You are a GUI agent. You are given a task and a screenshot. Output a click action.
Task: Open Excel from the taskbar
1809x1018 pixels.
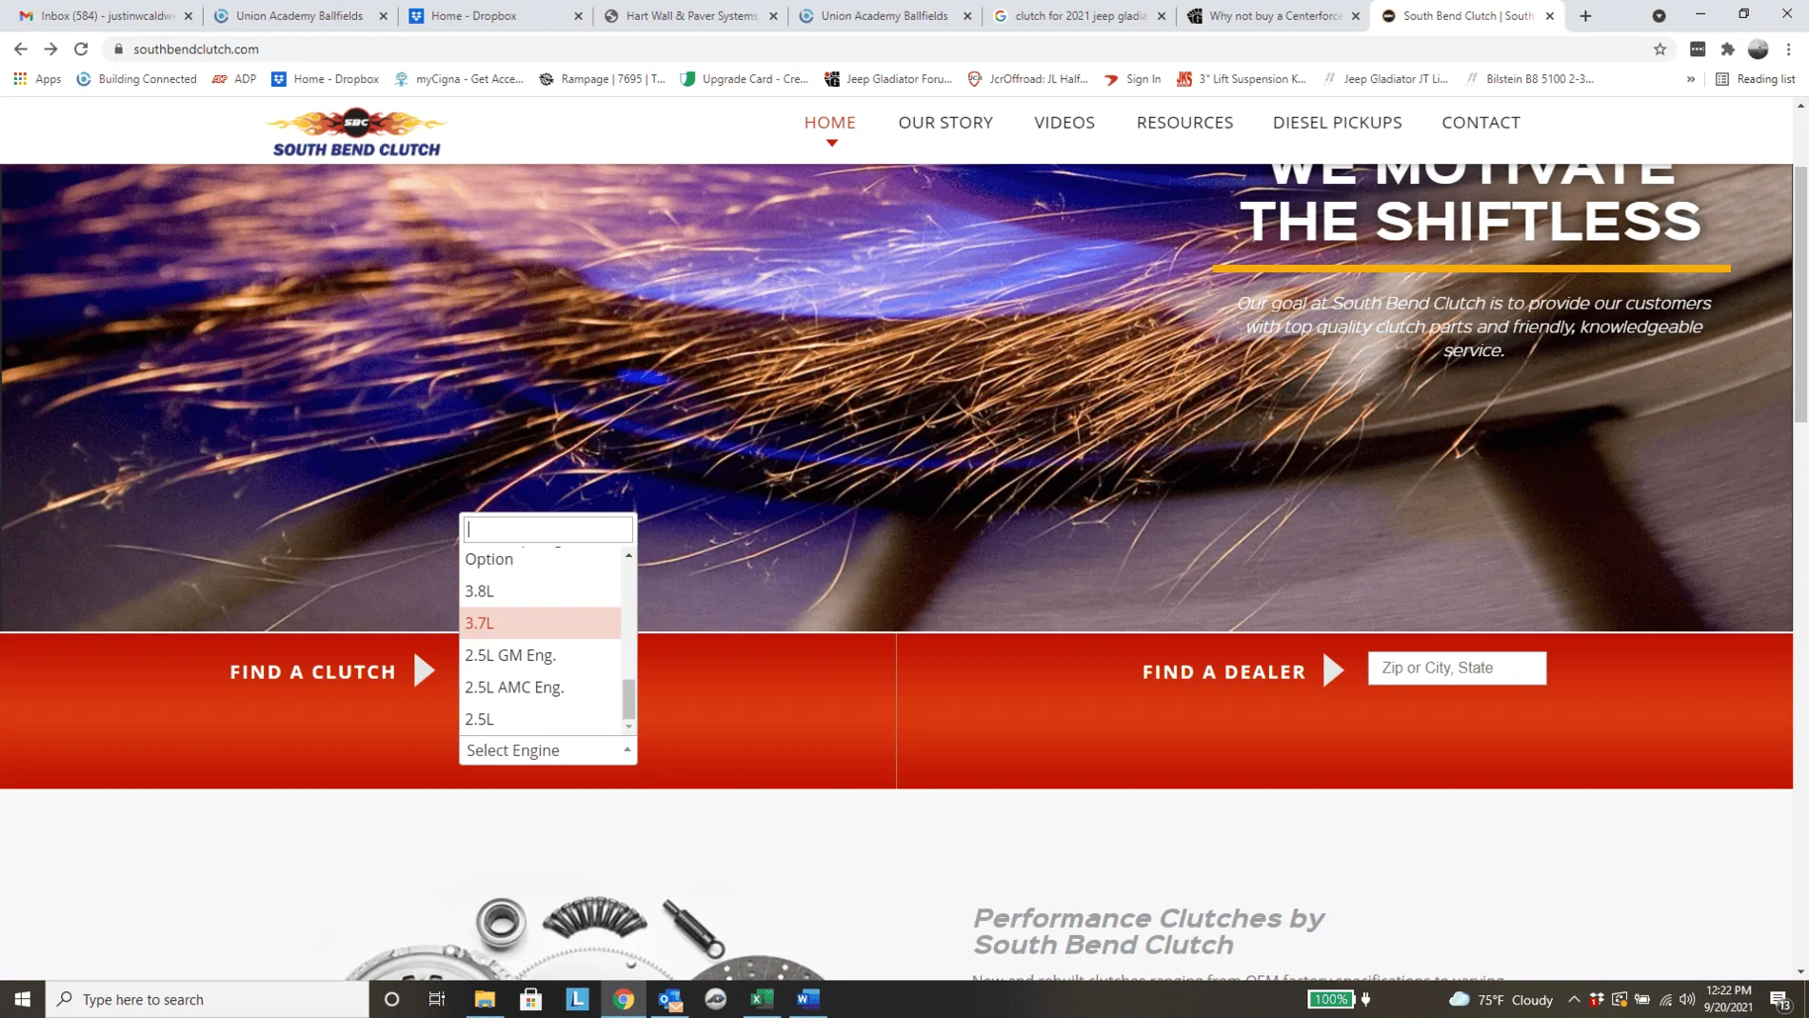click(x=762, y=999)
